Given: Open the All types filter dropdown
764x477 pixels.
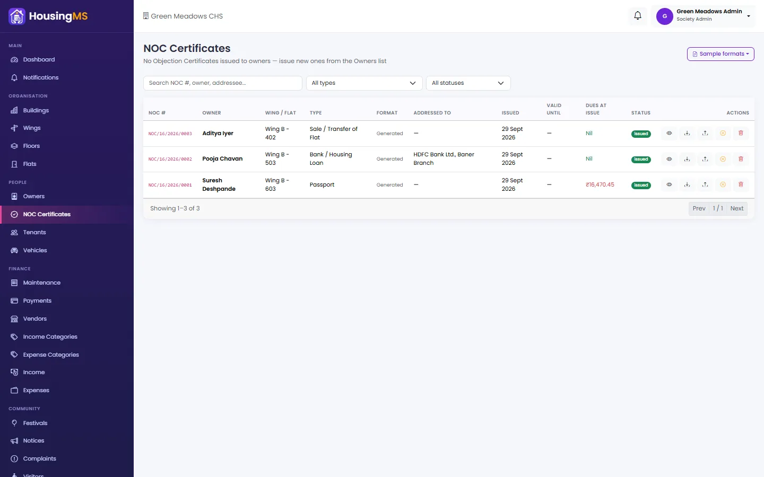Looking at the screenshot, I should [x=364, y=83].
